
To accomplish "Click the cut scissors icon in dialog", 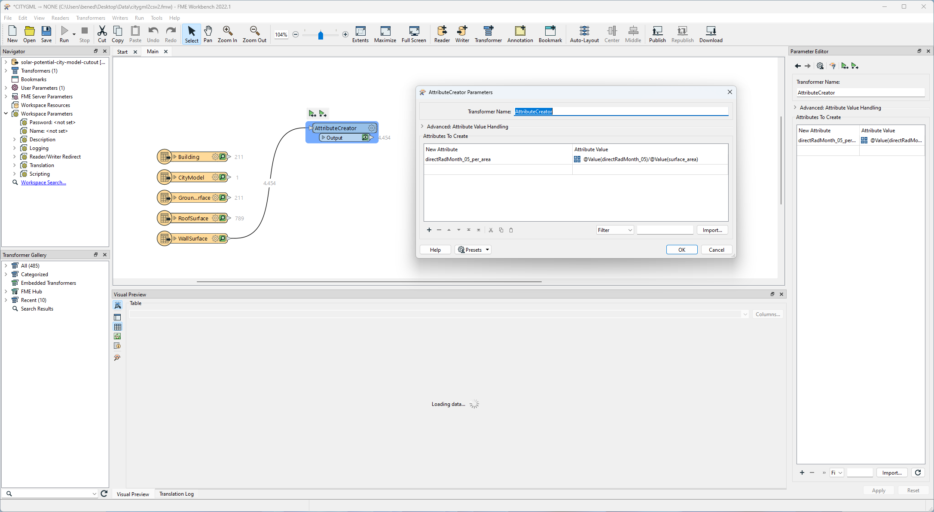I will [x=491, y=230].
